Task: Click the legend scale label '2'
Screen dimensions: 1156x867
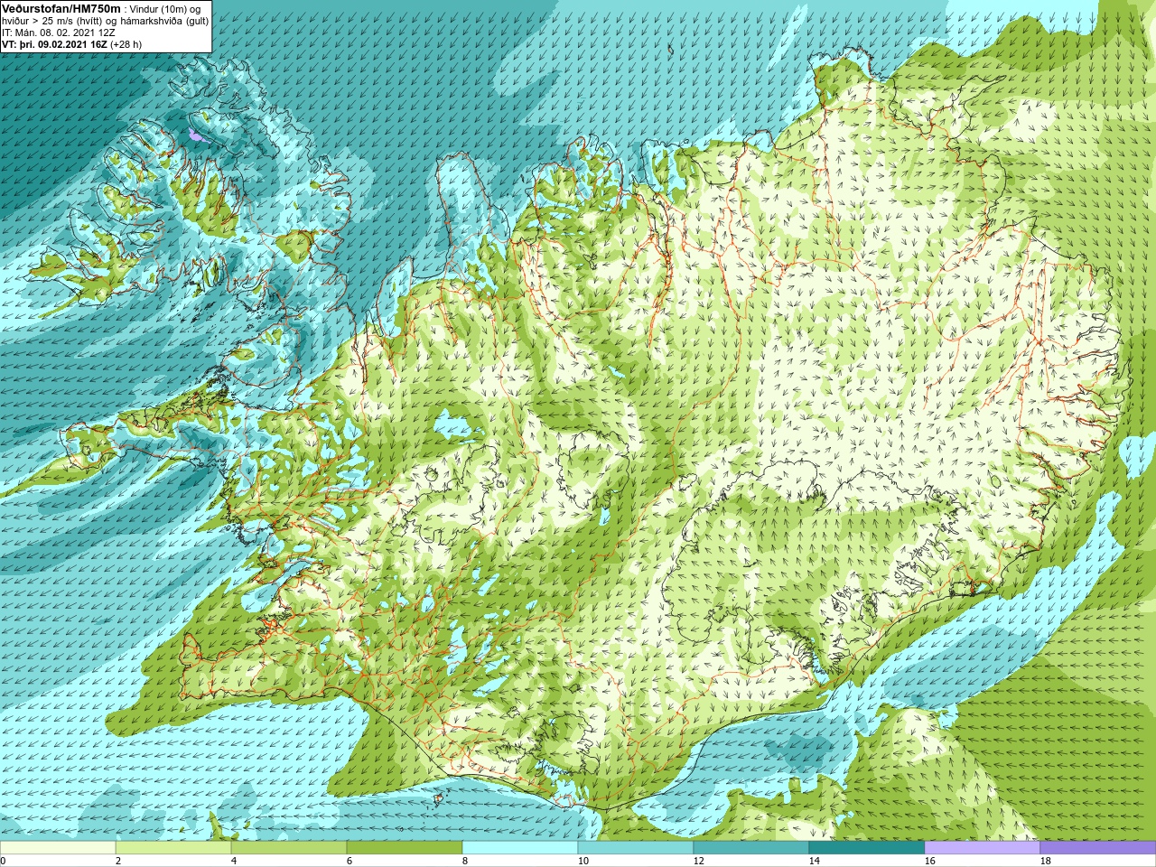Action: click(x=117, y=861)
